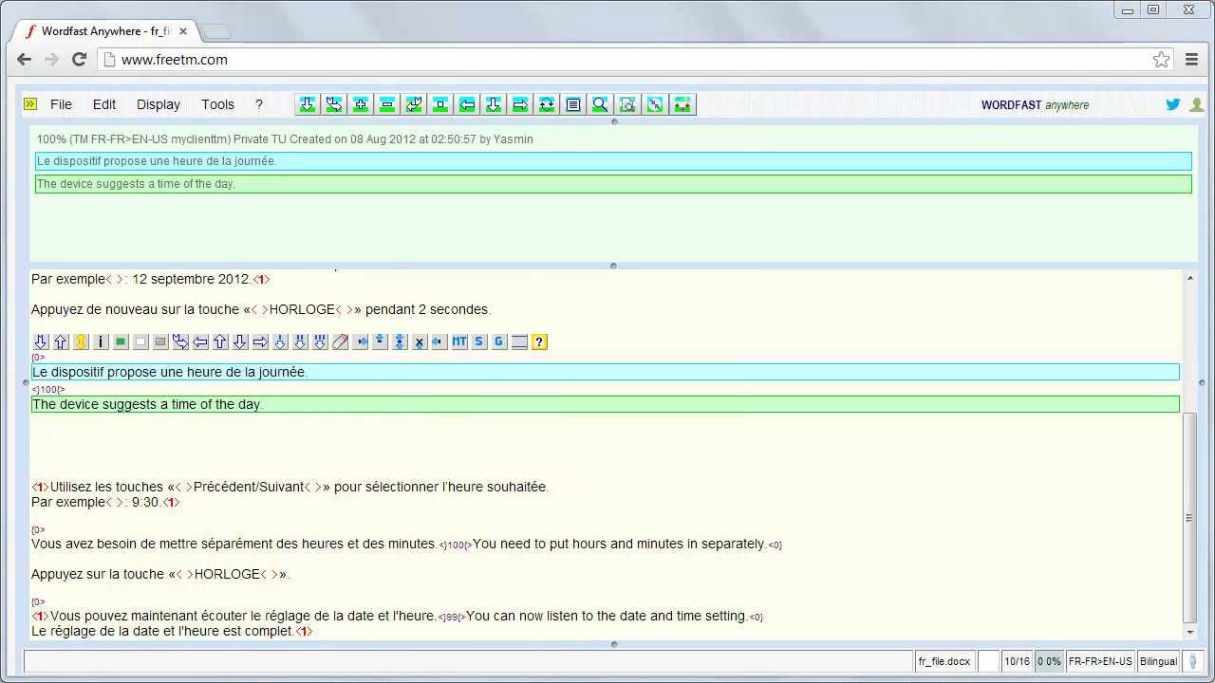Click the double down-arrow icon in segment toolbar
The image size is (1215, 683).
300,341
